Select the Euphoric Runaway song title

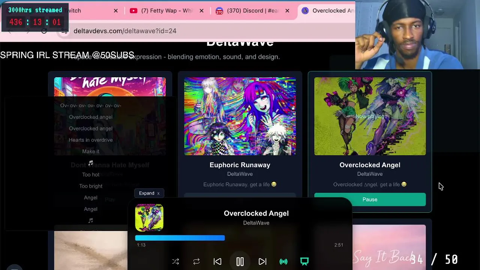click(x=240, y=165)
